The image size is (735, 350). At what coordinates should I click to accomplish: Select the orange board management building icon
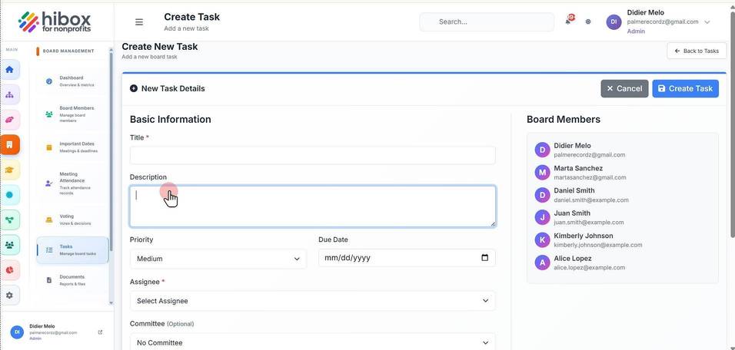pos(9,144)
